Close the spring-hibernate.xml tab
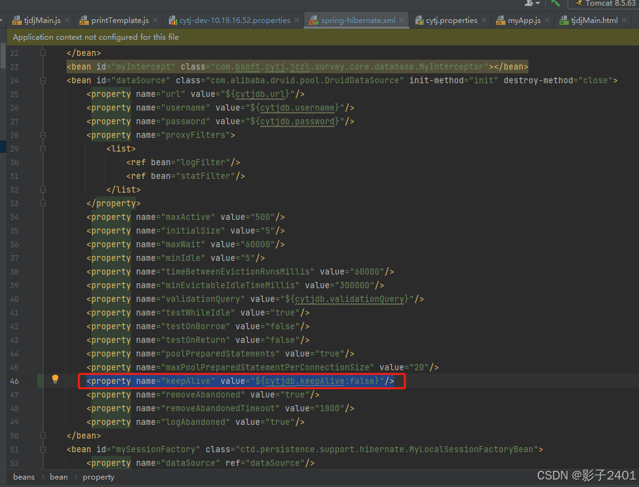Image resolution: width=639 pixels, height=487 pixels. pyautogui.click(x=402, y=20)
